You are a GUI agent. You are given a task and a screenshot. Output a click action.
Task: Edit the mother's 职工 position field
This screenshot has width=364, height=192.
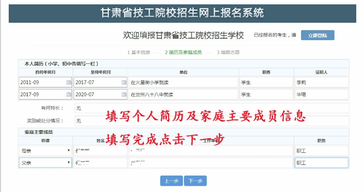click(x=321, y=151)
